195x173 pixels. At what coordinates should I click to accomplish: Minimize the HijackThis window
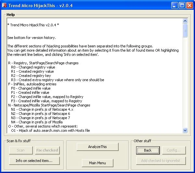click(174, 6)
